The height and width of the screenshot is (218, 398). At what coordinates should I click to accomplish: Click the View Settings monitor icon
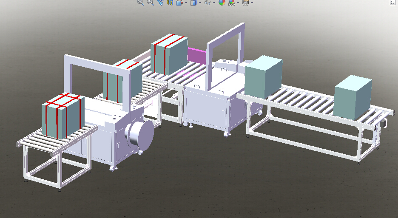pyautogui.click(x=245, y=2)
